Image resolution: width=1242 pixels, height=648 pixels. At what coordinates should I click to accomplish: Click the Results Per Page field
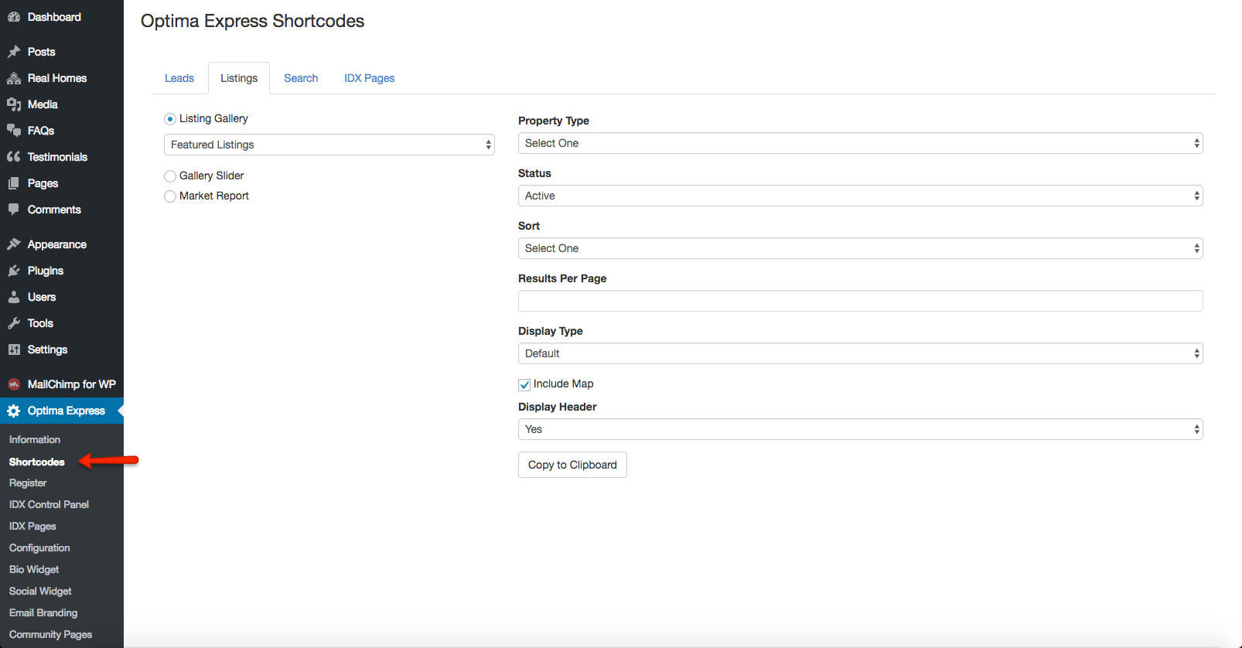(x=861, y=301)
